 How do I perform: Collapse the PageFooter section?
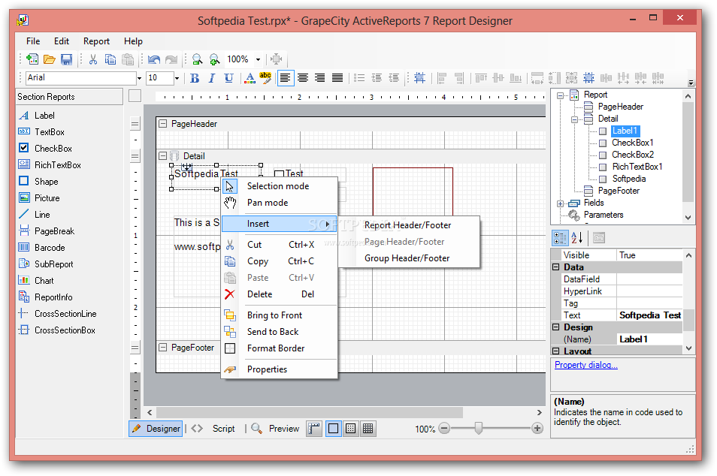point(163,347)
